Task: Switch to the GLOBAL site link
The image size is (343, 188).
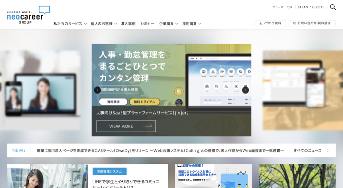Action: tap(318, 7)
